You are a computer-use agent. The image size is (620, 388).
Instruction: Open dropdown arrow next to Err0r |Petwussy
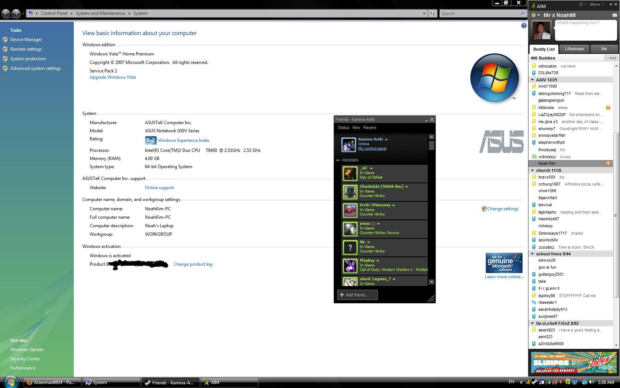(393, 205)
